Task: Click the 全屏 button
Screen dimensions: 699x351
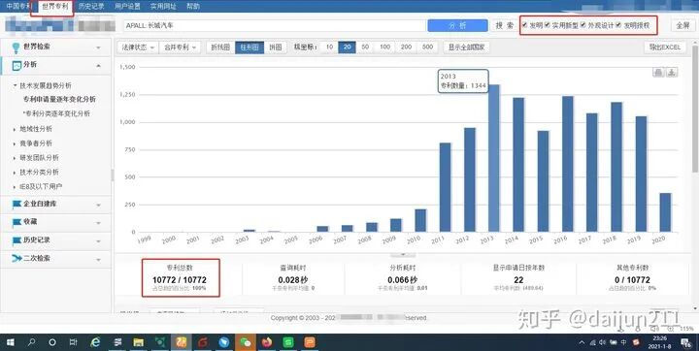Action: click(682, 25)
